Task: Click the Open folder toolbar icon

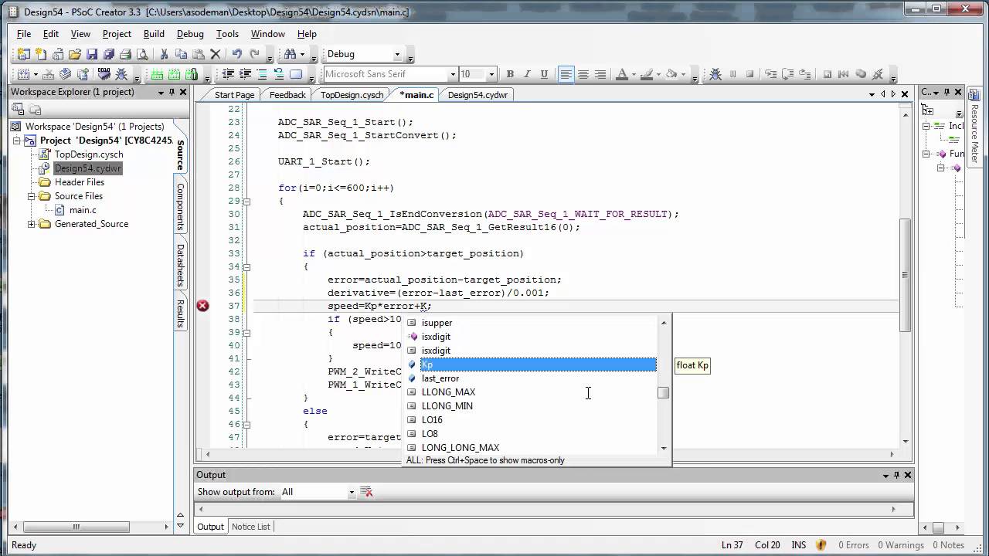Action: coord(75,54)
